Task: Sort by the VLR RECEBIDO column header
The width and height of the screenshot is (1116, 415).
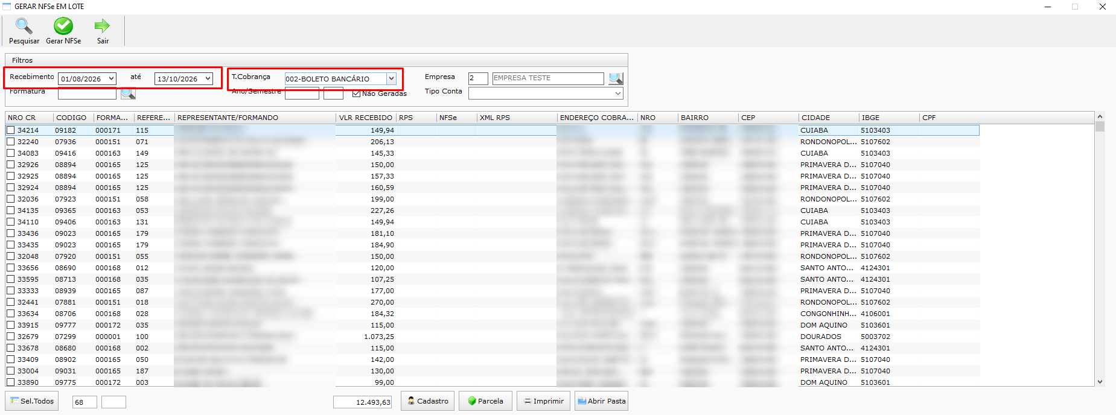Action: pyautogui.click(x=366, y=118)
